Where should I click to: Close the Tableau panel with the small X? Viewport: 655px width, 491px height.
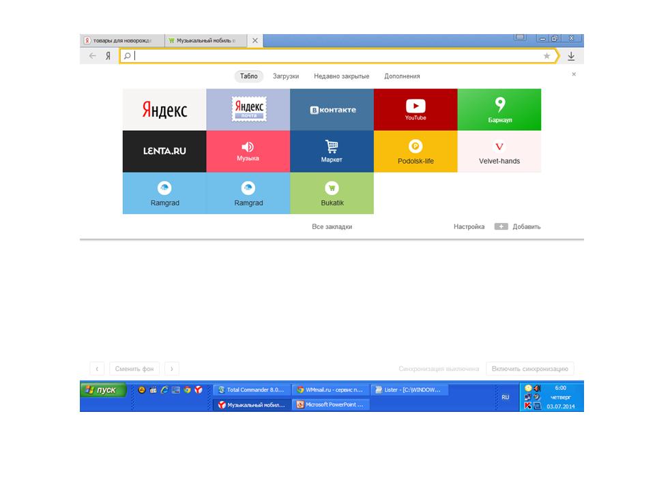click(574, 74)
